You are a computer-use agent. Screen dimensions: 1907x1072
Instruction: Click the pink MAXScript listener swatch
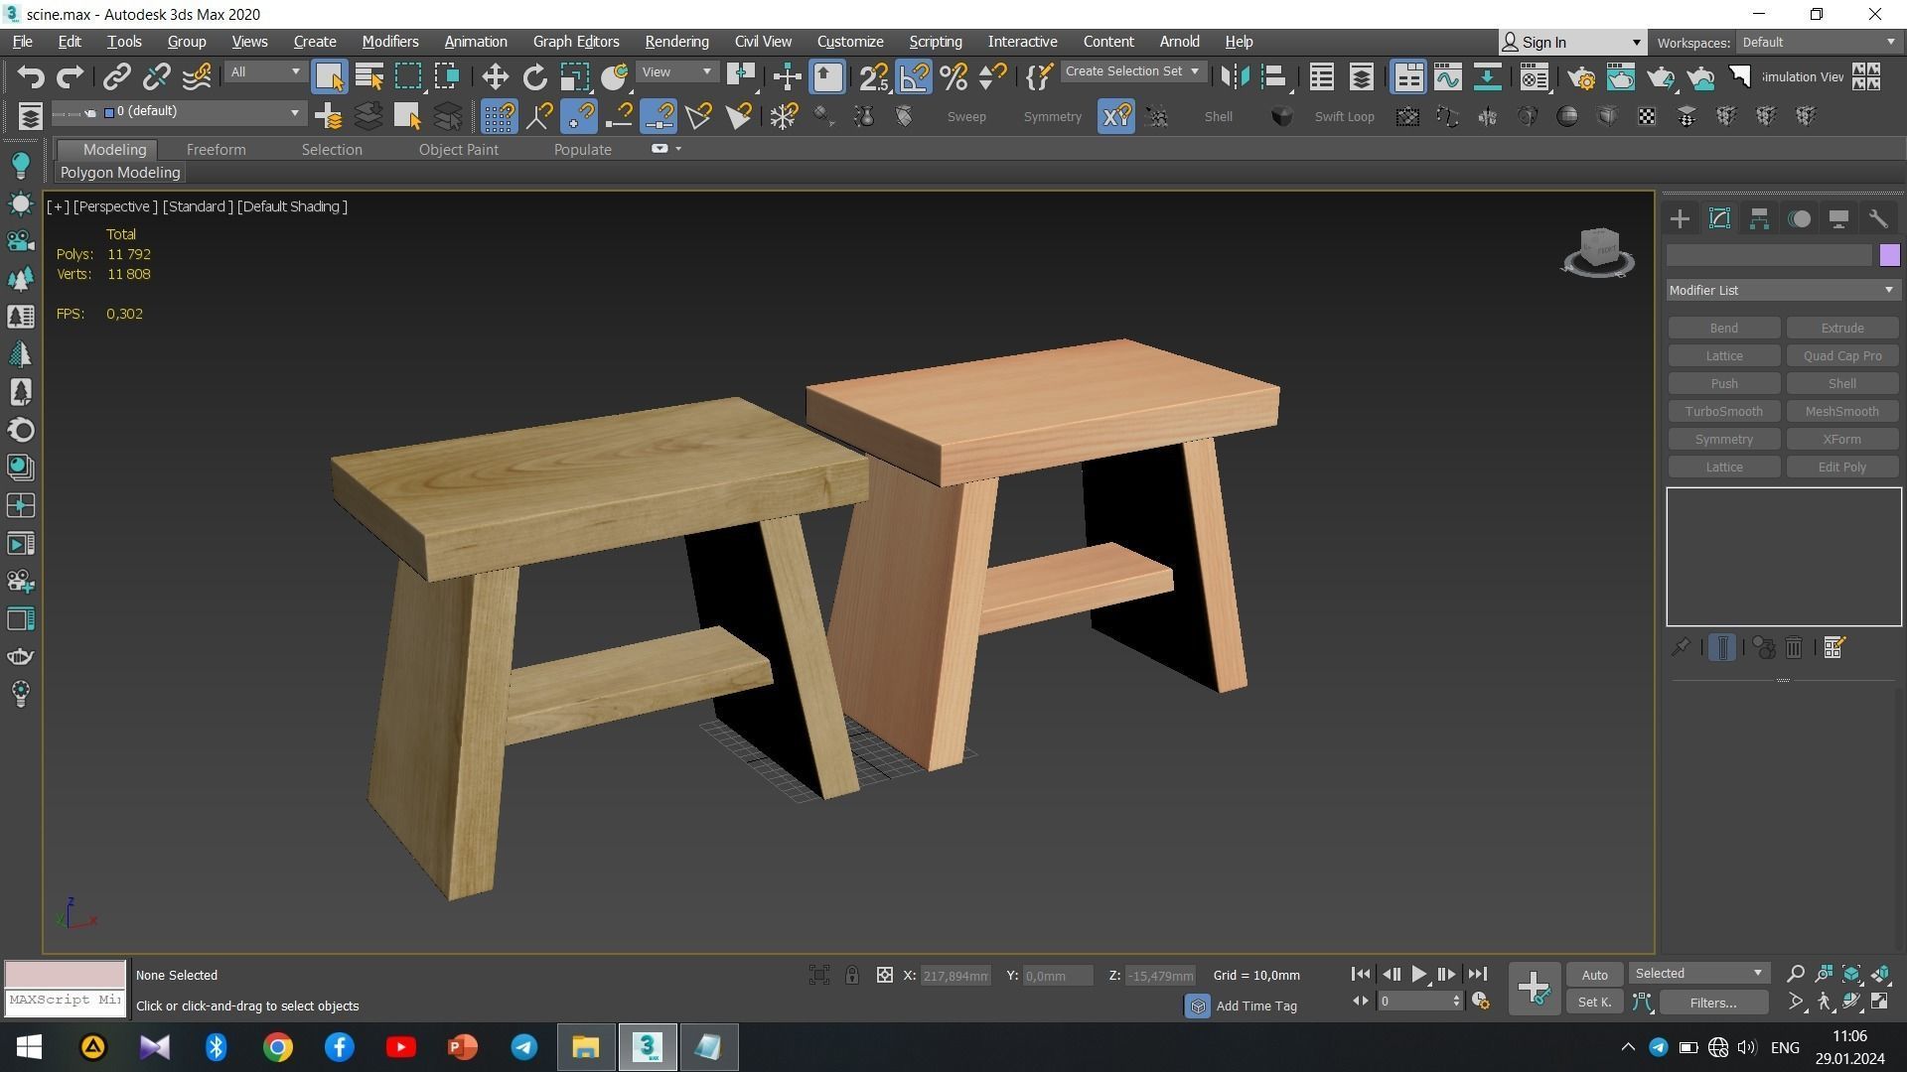click(x=66, y=974)
